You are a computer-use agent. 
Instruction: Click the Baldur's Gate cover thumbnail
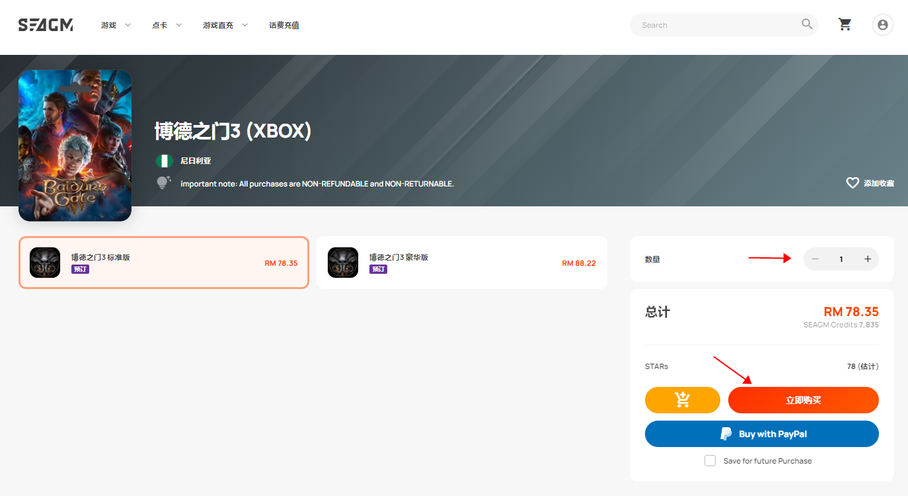tap(75, 145)
